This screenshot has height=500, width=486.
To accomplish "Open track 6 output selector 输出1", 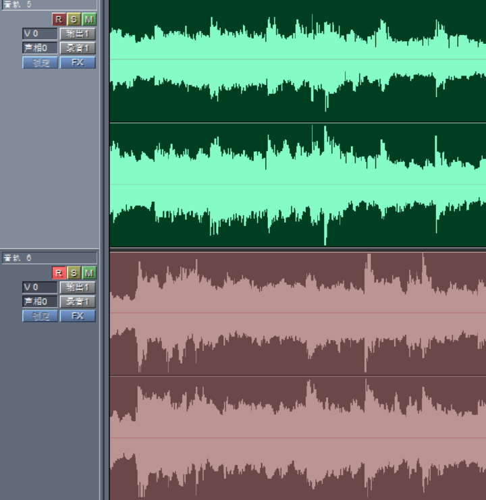I will 78,287.
